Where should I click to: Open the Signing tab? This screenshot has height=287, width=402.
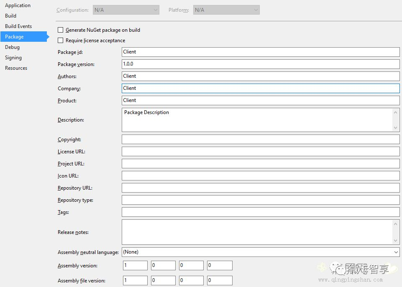(13, 58)
